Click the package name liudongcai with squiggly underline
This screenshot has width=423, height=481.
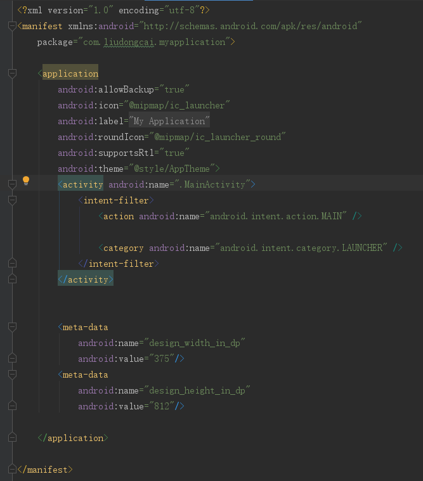click(x=129, y=42)
